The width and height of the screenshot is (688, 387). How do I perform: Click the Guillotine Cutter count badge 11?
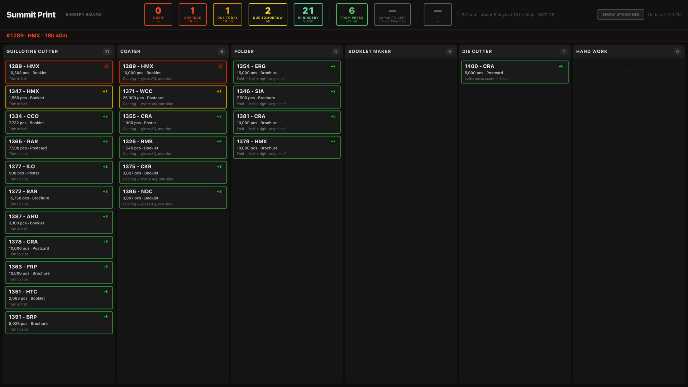click(x=107, y=52)
